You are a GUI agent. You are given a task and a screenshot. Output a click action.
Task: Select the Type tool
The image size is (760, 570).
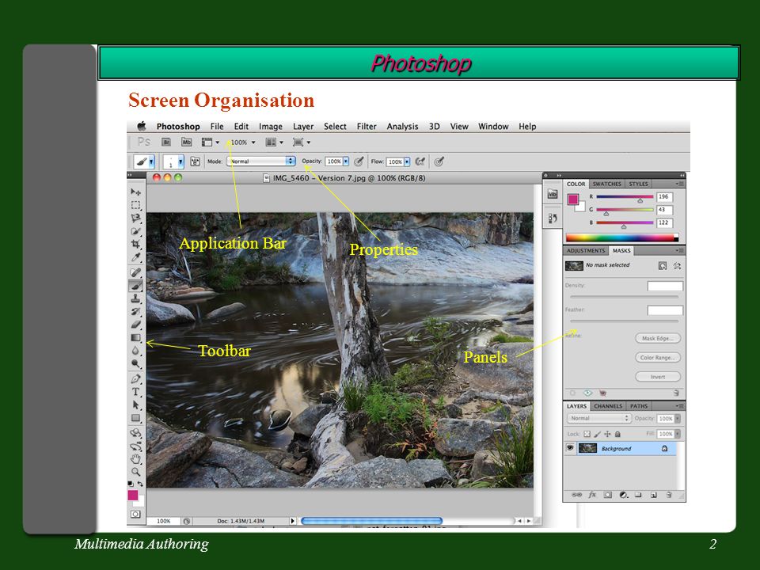click(x=135, y=392)
